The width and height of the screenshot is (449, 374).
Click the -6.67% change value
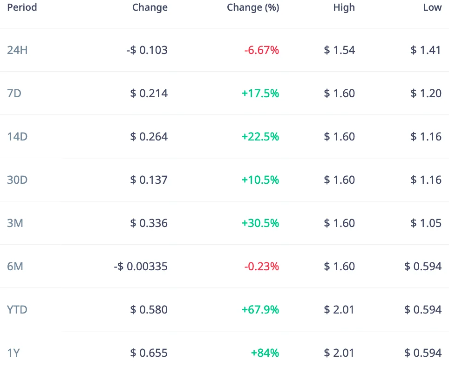pos(261,50)
